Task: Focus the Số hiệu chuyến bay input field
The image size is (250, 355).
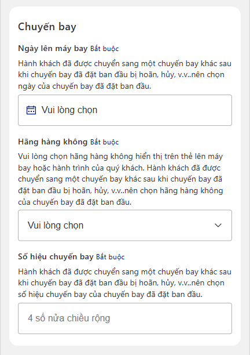Action: click(x=125, y=318)
